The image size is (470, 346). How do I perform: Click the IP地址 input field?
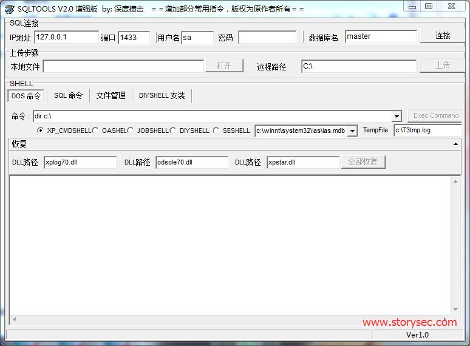[66, 37]
